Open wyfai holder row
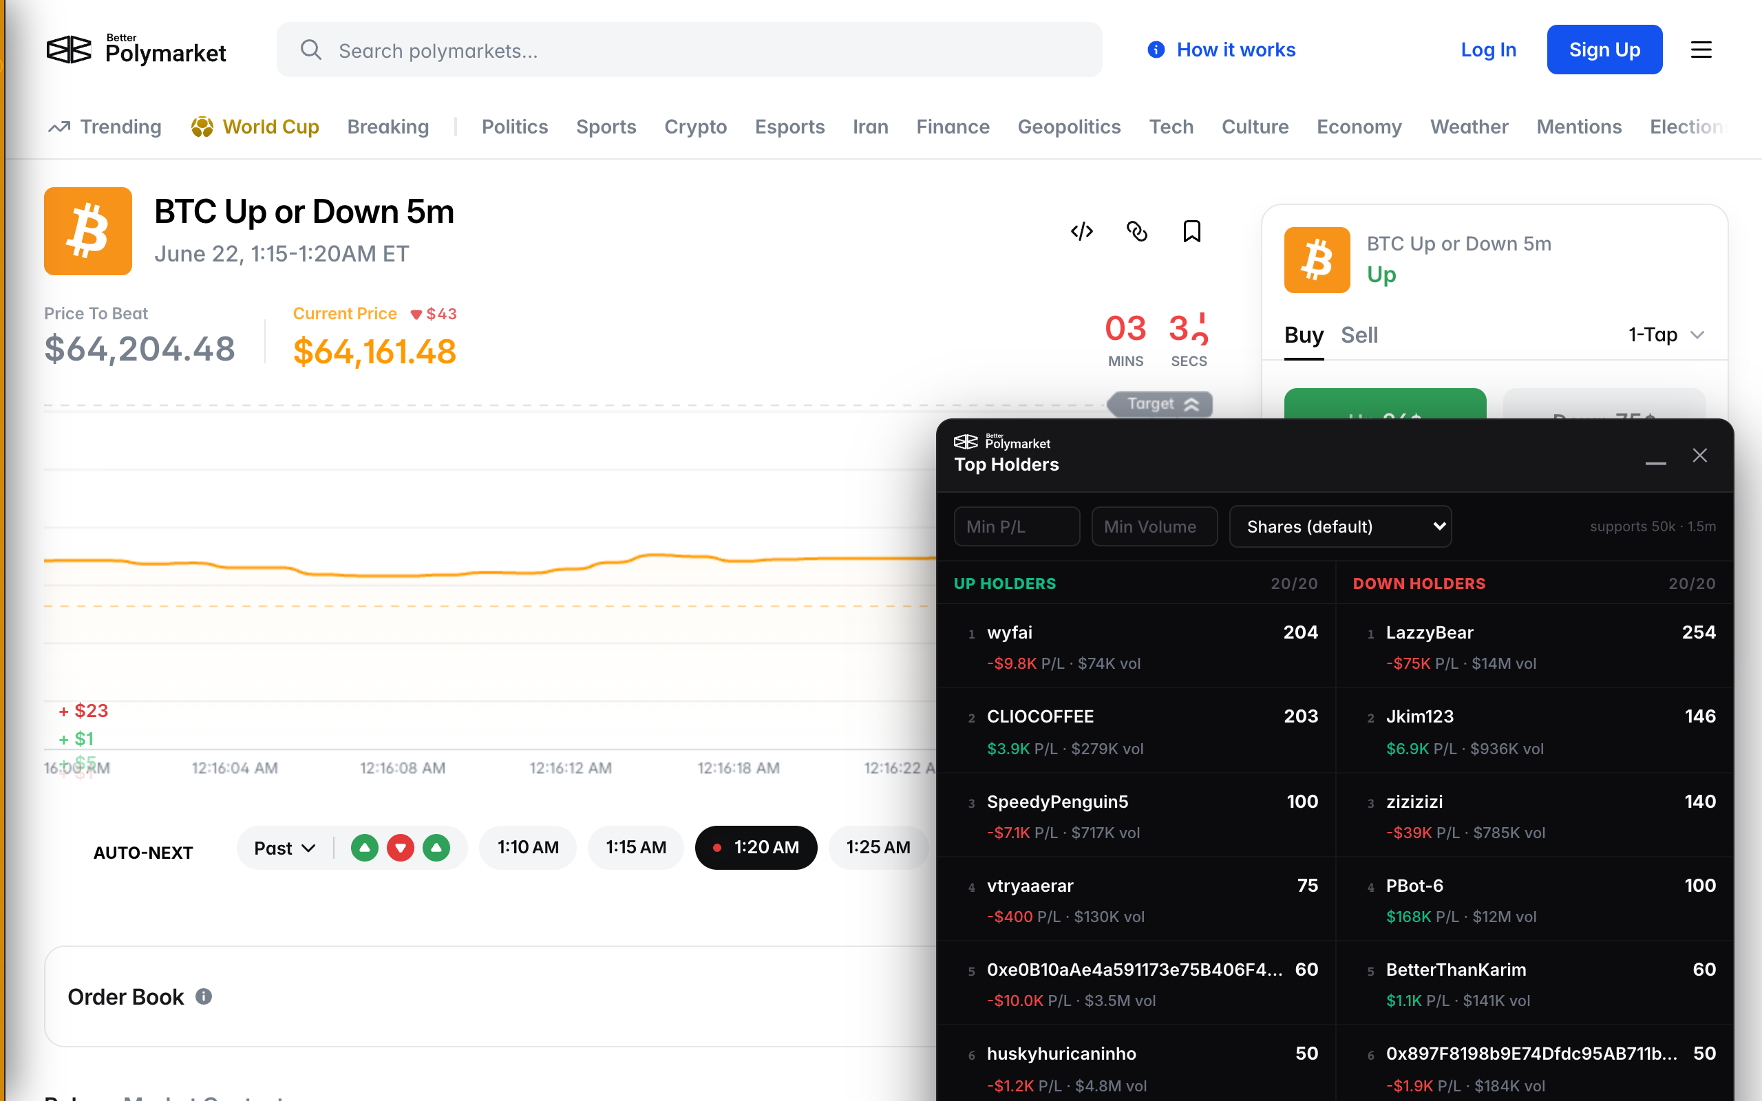The height and width of the screenshot is (1101, 1762). [1136, 647]
